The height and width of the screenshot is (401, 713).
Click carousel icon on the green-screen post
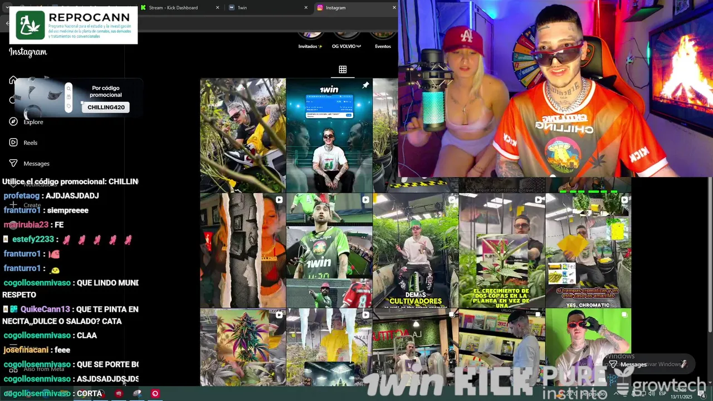tap(624, 315)
